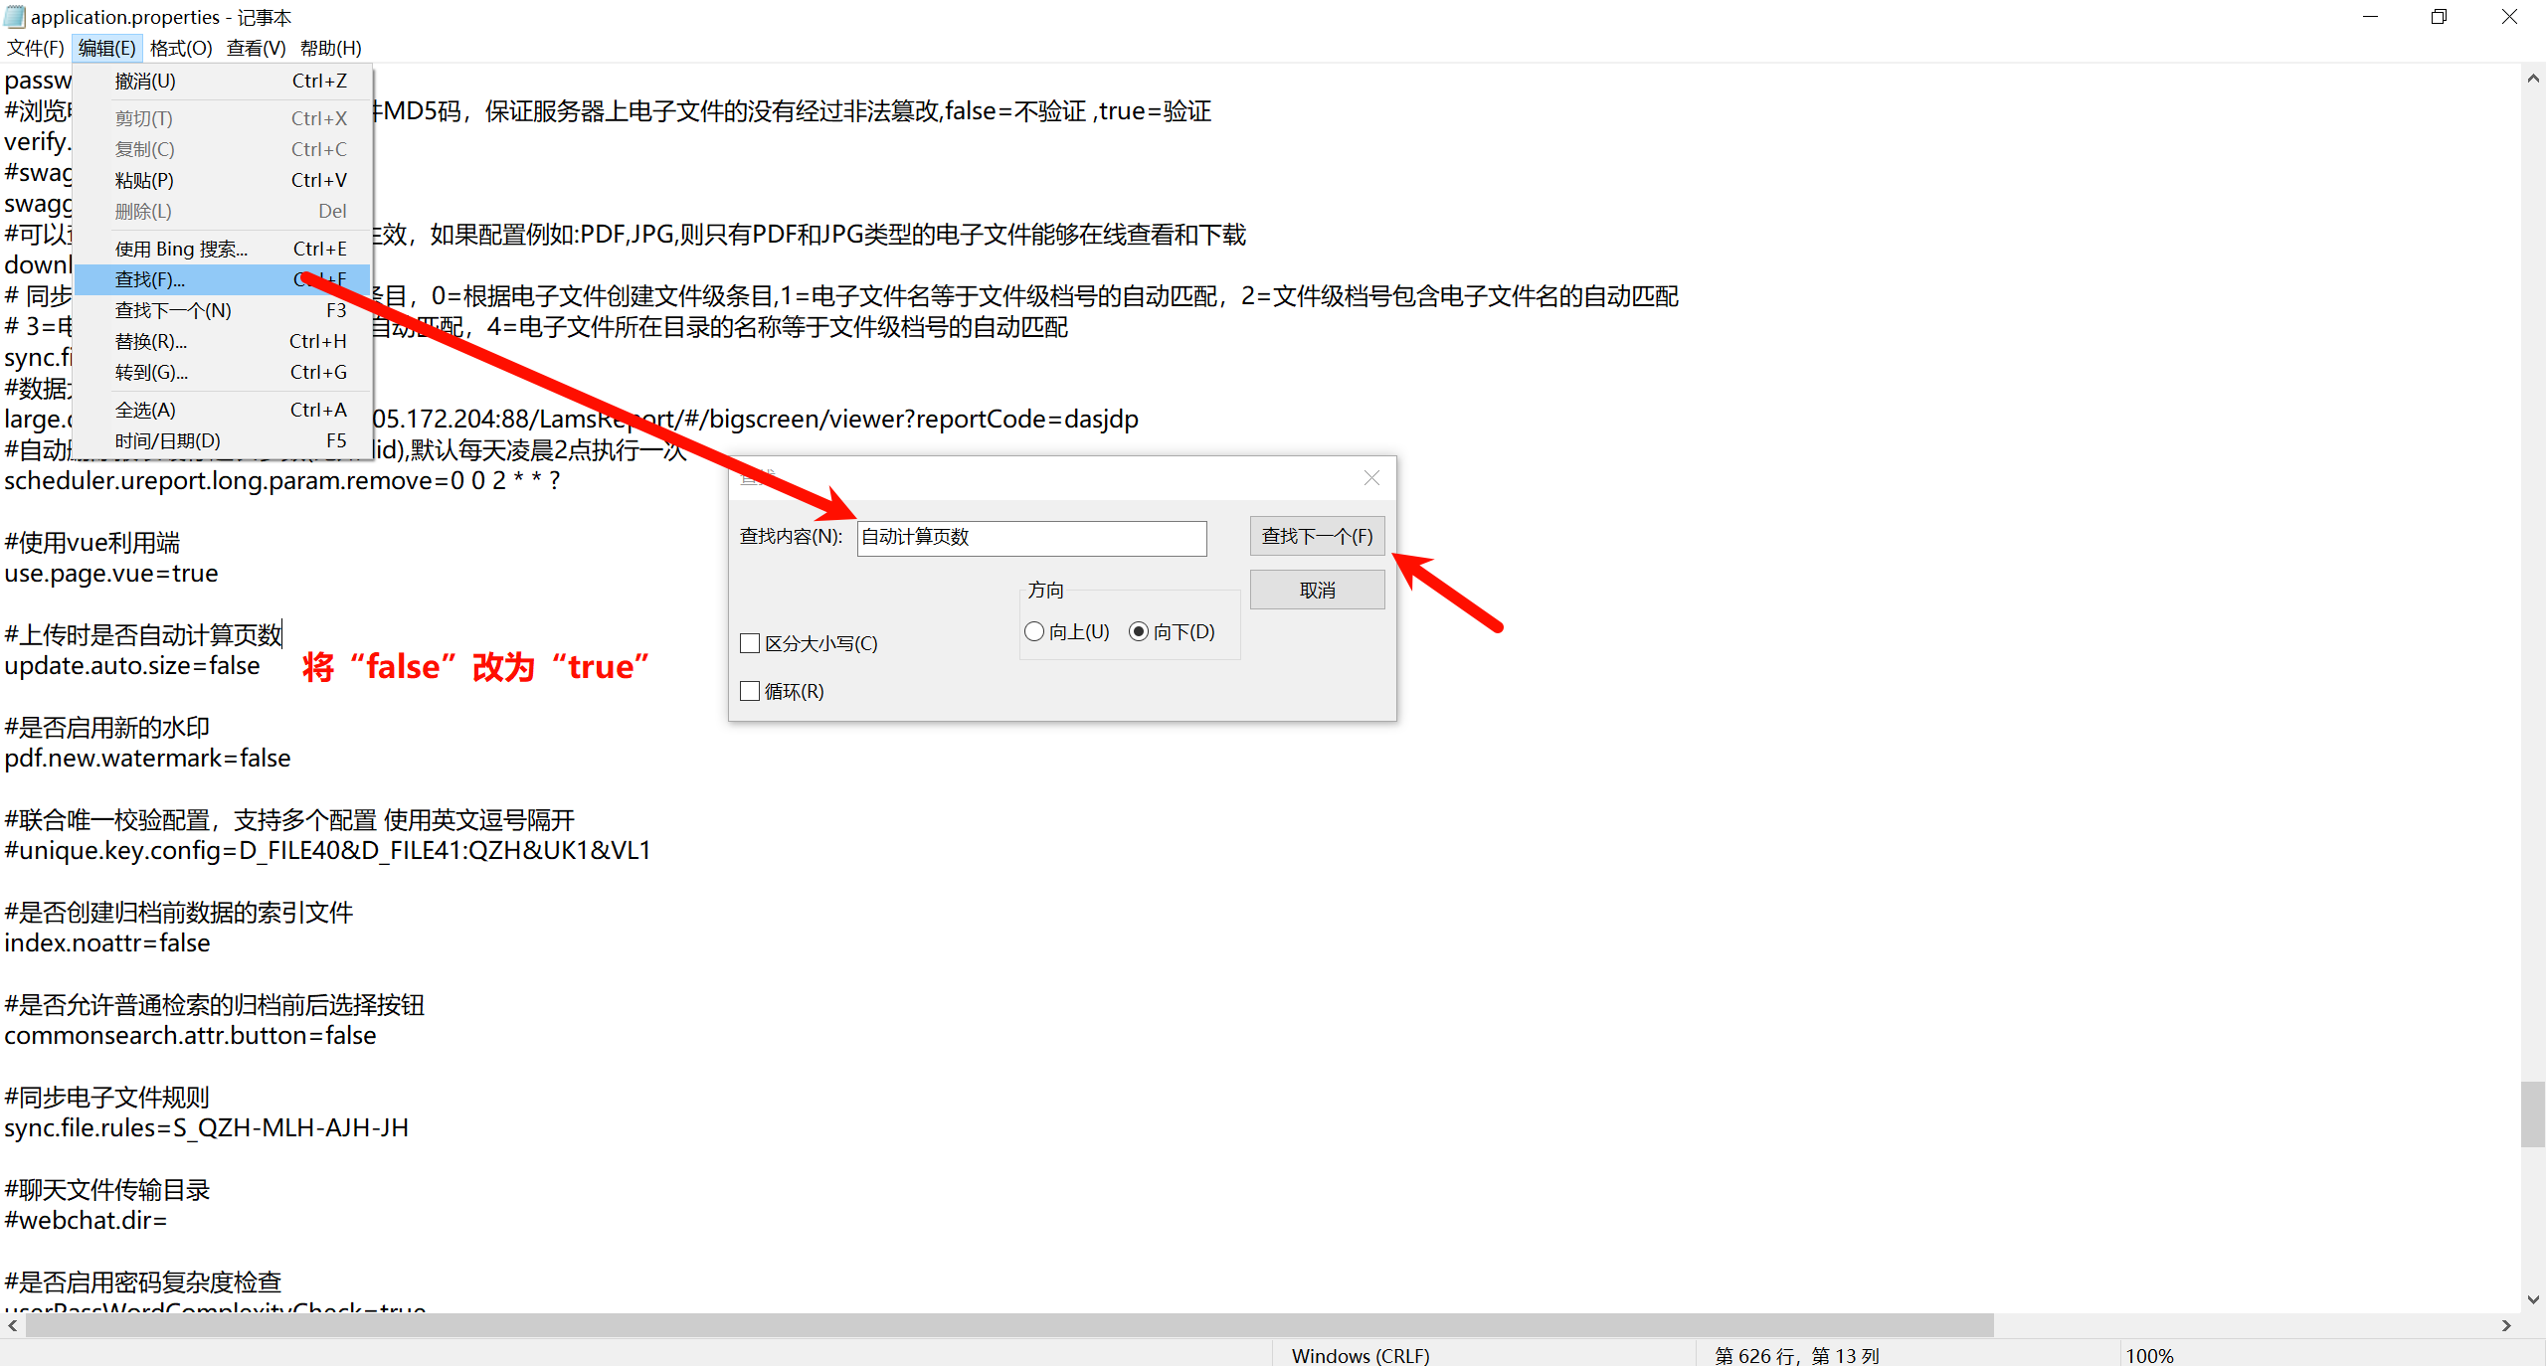
Task: Open the 格式 menu
Action: pos(181,48)
